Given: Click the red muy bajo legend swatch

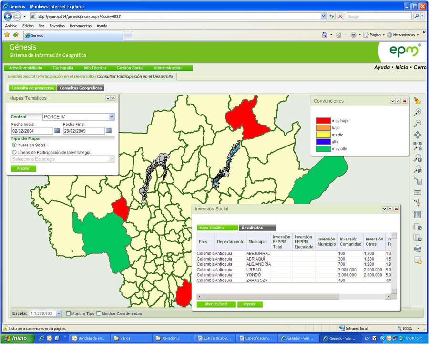Looking at the screenshot, I should [x=323, y=121].
